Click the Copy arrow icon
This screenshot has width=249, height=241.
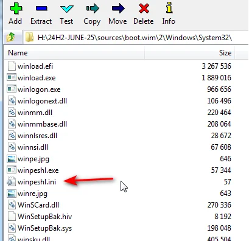(93, 9)
